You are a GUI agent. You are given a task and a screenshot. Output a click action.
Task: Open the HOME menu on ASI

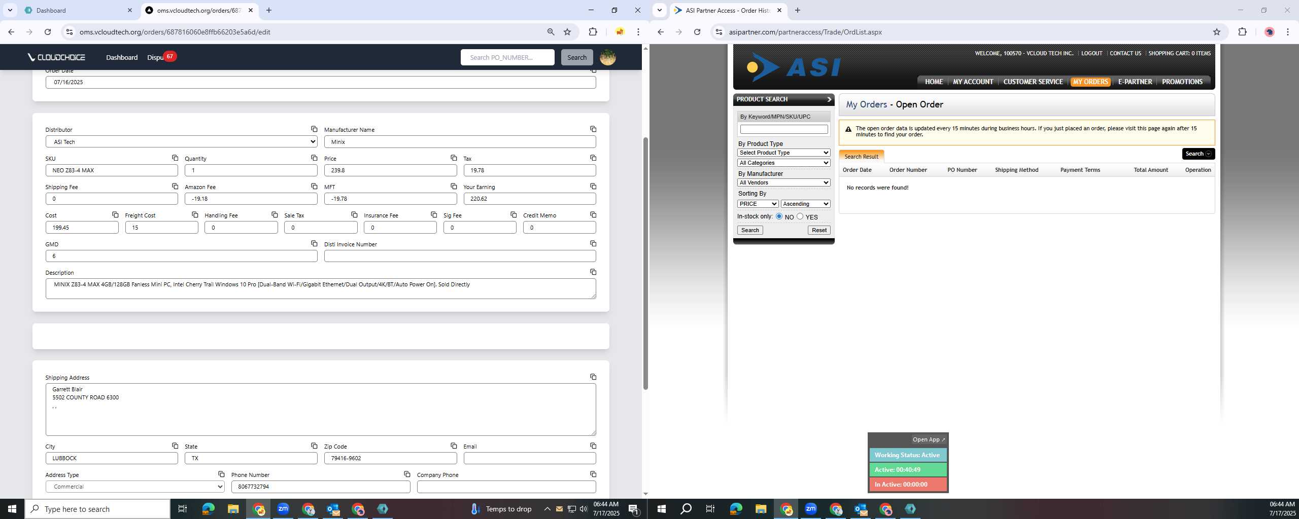tap(934, 82)
